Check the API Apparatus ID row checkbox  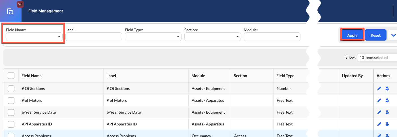point(11,124)
